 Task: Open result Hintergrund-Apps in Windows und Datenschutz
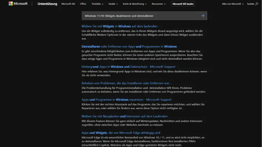pyautogui.click(x=128, y=67)
